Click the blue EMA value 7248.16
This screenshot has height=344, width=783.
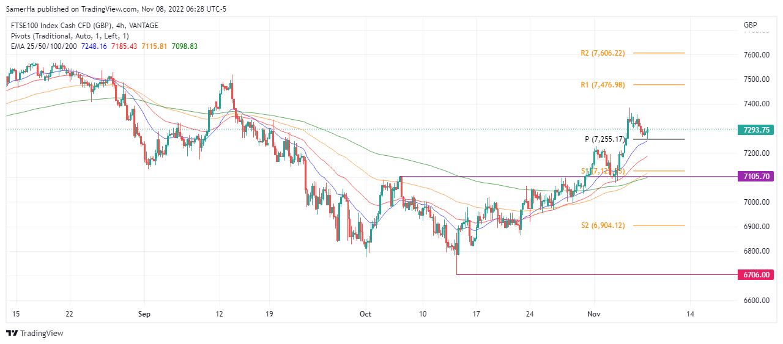click(94, 46)
